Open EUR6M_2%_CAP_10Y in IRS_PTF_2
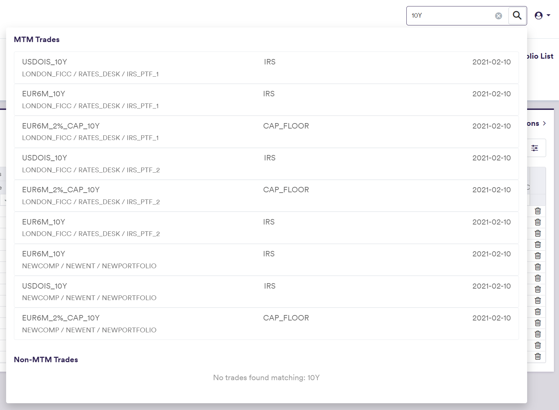The height and width of the screenshot is (410, 559). click(266, 196)
